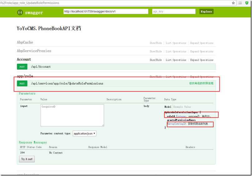Screen dimensions: 252x176
Task: Open the /api/Account operation path
Action: [41, 67]
